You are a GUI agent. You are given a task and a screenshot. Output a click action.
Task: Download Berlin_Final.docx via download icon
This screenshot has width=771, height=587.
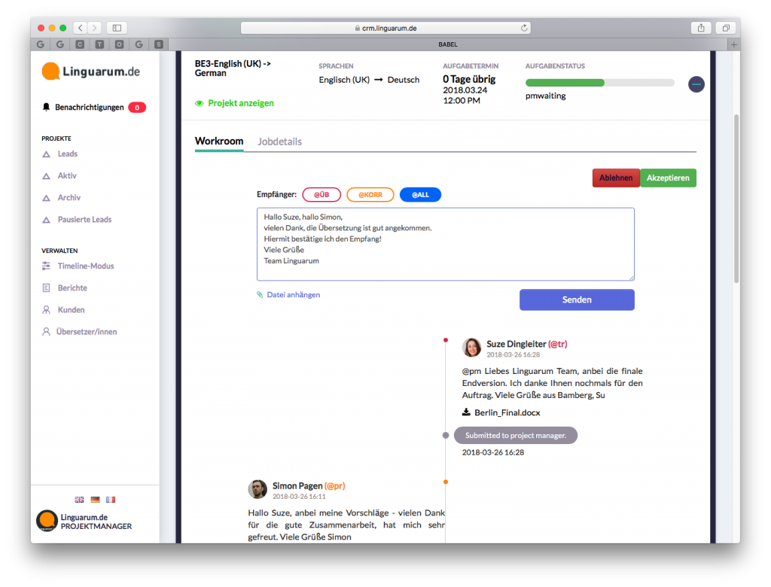(x=467, y=412)
